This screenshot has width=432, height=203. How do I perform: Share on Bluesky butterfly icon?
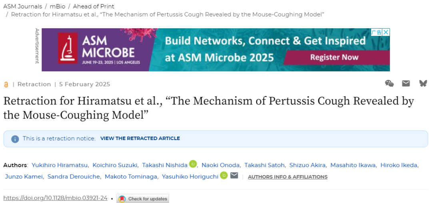pos(423,83)
